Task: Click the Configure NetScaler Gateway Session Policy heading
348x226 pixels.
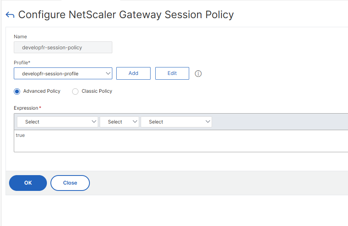Action: (x=126, y=15)
